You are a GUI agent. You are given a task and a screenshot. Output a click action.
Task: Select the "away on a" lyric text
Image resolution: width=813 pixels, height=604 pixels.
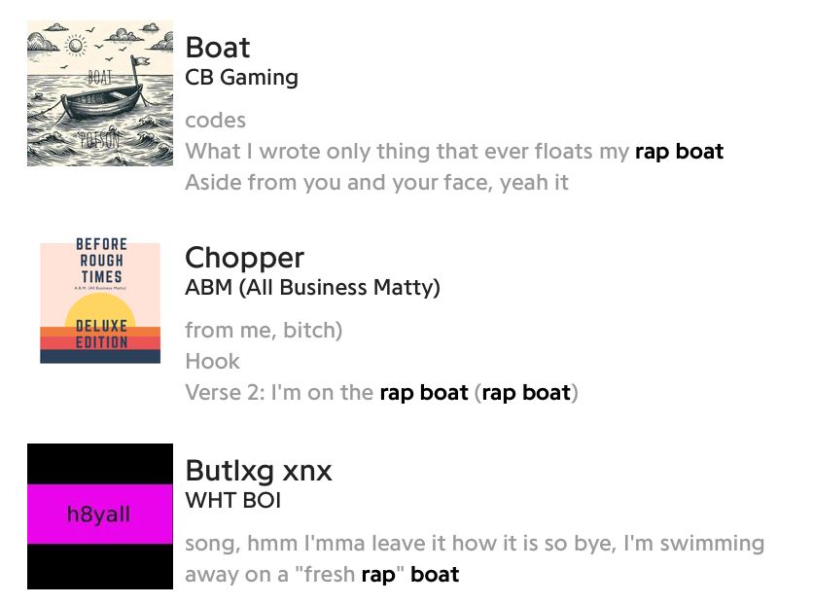click(x=269, y=574)
